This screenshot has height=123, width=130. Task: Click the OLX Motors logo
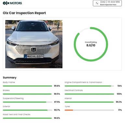12,3
